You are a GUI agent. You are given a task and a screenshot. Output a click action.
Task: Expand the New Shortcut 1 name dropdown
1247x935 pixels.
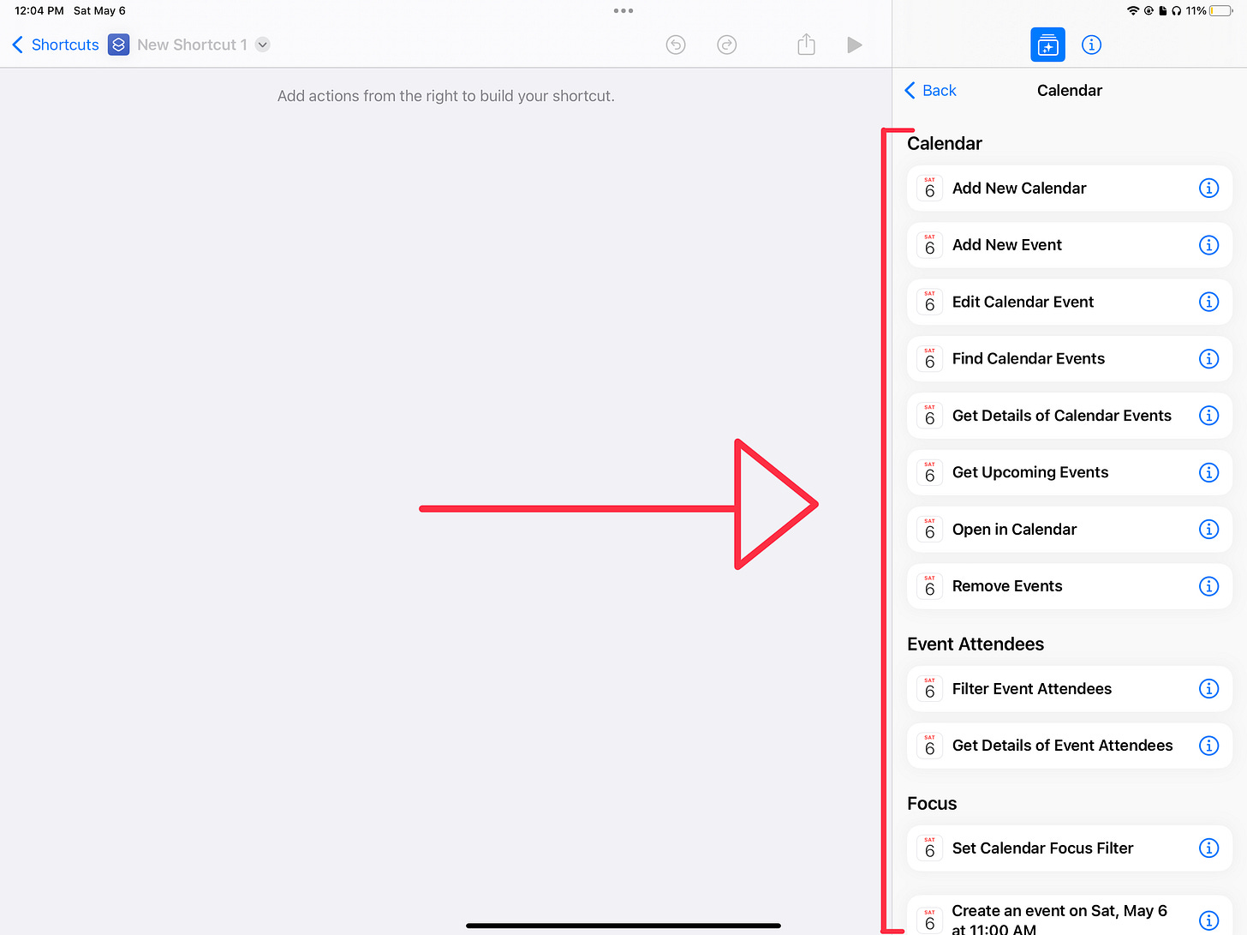[x=263, y=45]
